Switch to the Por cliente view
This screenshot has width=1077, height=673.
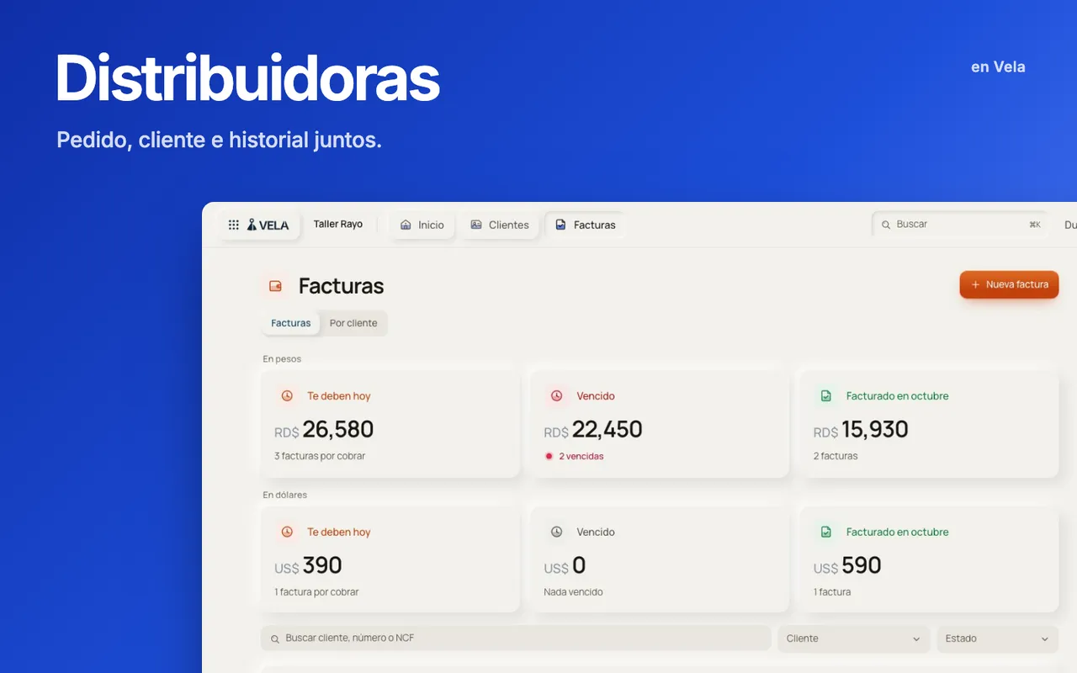[x=353, y=323]
